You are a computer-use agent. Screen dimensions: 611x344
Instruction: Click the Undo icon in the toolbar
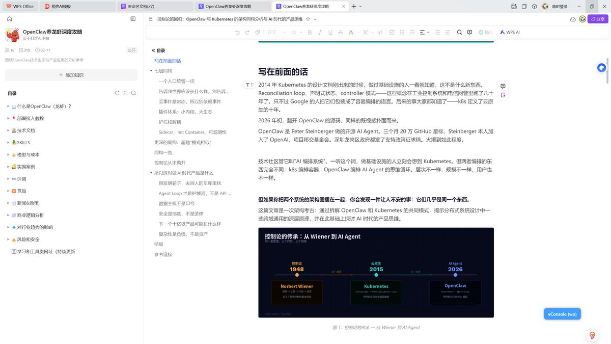click(237, 32)
